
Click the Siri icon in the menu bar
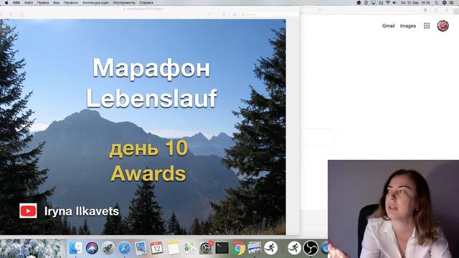point(444,3)
